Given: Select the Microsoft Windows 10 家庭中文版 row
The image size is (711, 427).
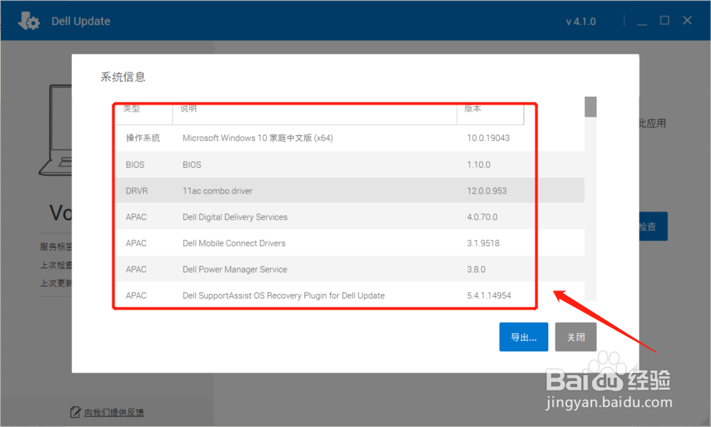Looking at the screenshot, I should [x=350, y=138].
